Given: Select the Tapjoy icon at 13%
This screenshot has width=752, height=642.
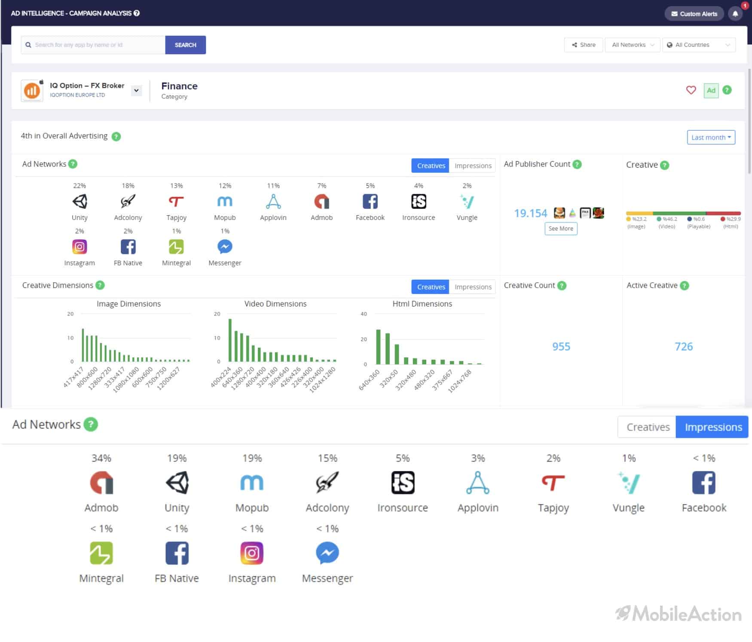Looking at the screenshot, I should (176, 201).
